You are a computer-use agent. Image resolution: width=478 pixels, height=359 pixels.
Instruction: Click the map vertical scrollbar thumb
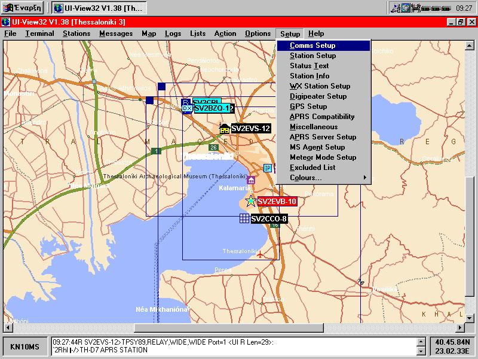(470, 236)
